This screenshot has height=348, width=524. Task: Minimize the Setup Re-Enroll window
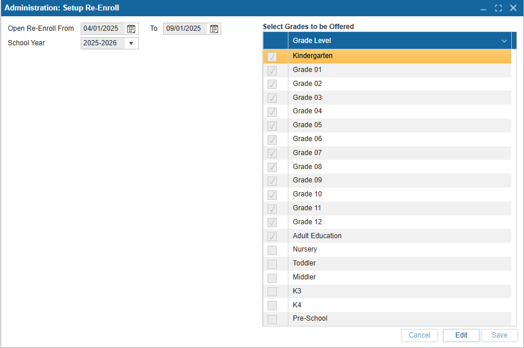[x=483, y=8]
